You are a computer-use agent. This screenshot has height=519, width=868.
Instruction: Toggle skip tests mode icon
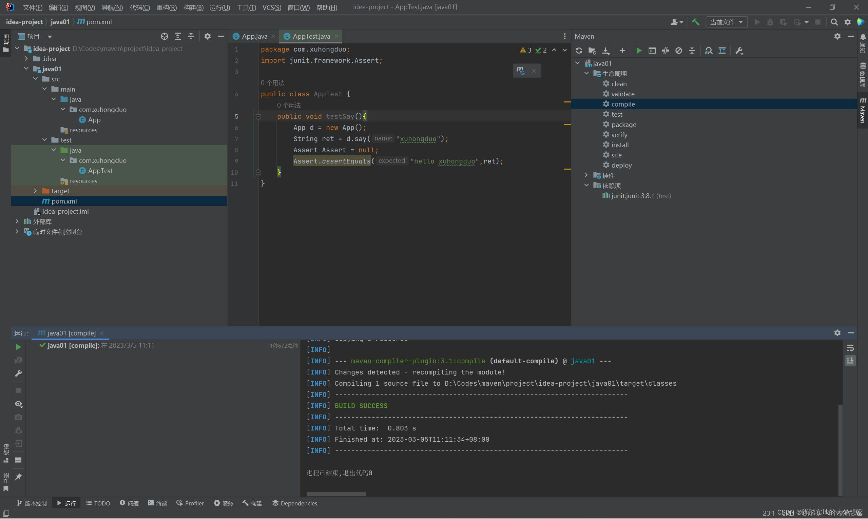click(x=679, y=51)
